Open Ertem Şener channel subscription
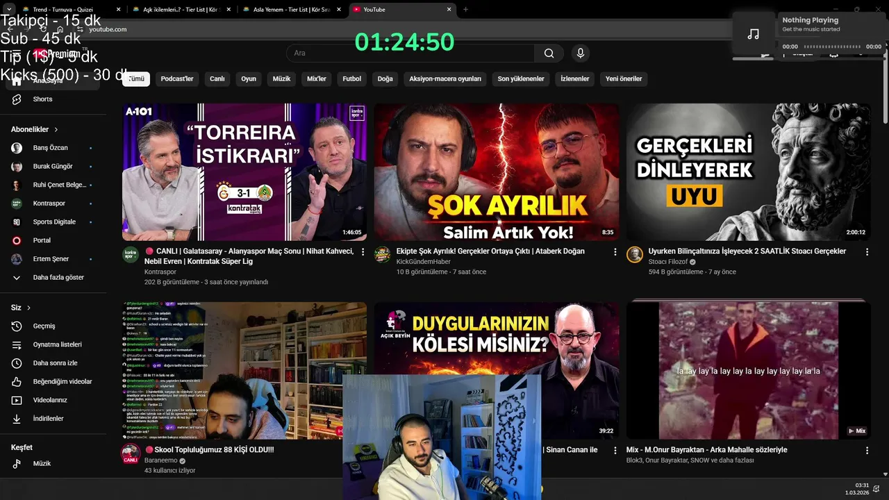 coord(53,259)
